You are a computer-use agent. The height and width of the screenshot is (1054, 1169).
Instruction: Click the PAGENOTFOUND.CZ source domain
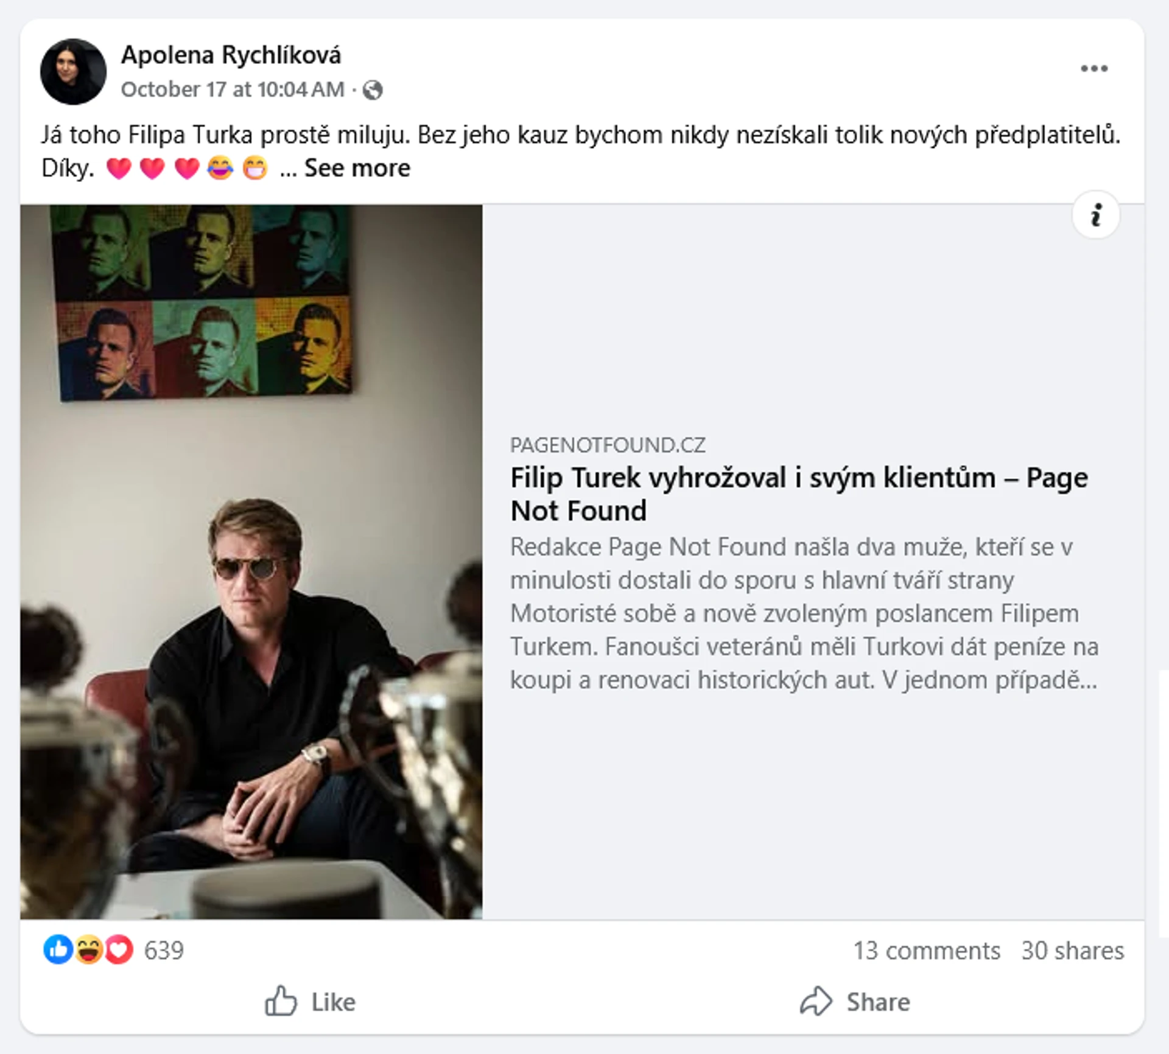coord(608,445)
